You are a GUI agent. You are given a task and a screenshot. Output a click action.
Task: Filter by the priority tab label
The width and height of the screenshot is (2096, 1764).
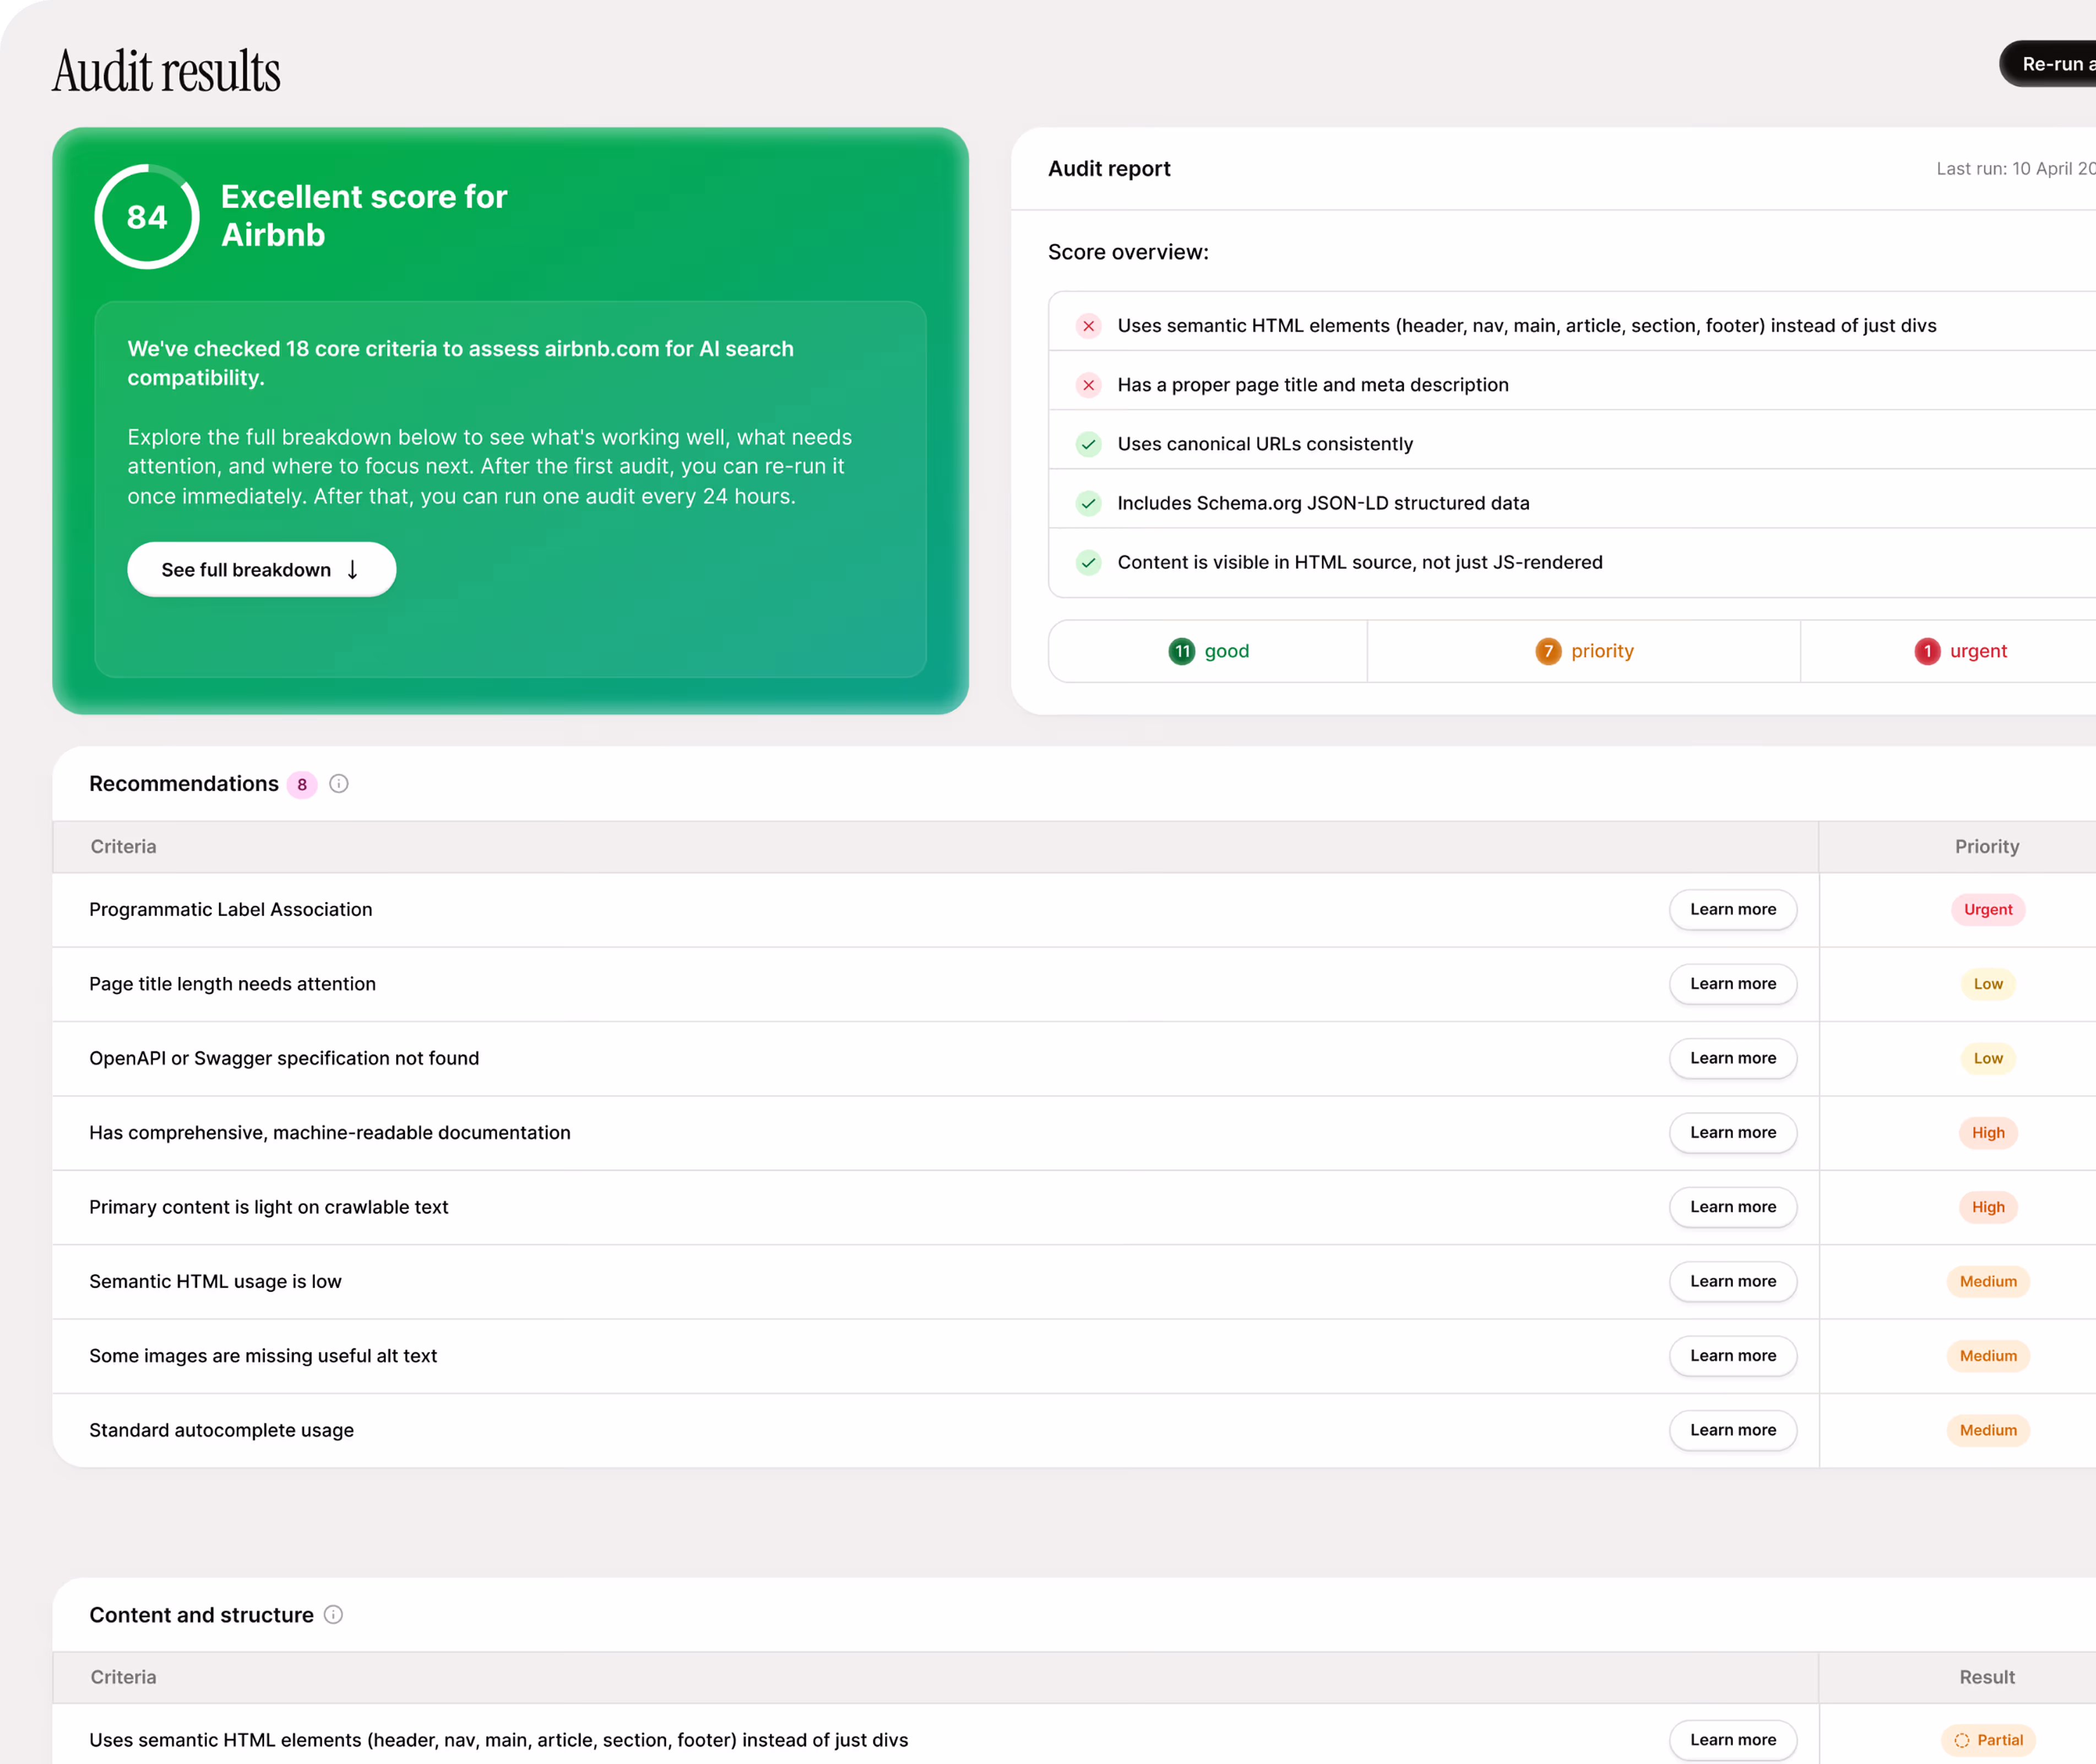point(1602,651)
